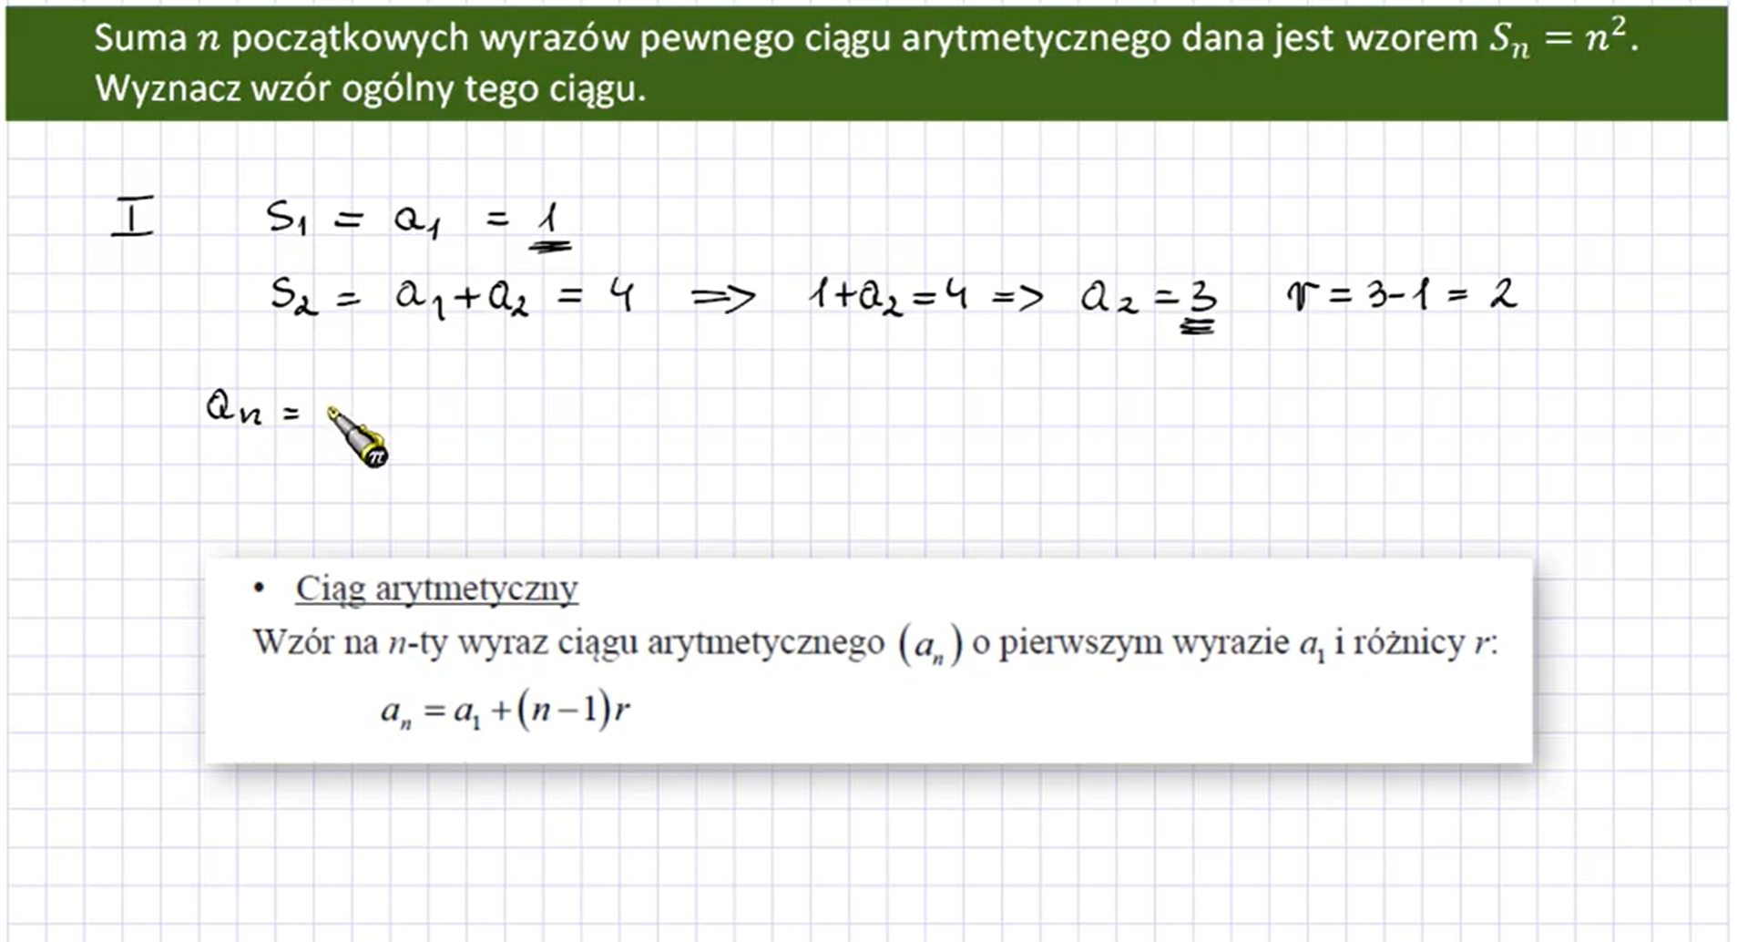This screenshot has height=942, width=1737.
Task: Click the Roman numeral I marker
Action: click(x=133, y=218)
